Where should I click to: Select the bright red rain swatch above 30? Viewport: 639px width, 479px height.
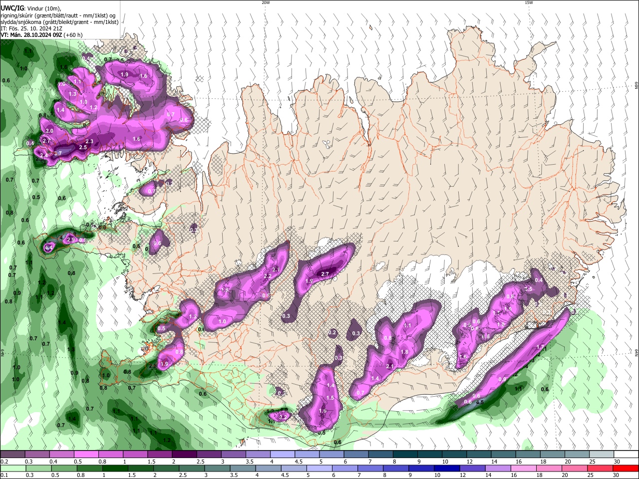pyautogui.click(x=626, y=468)
